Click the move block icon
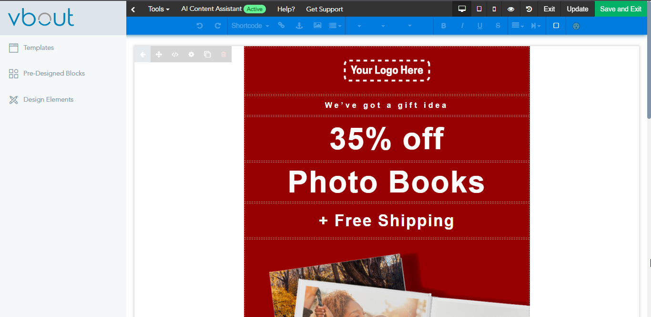Viewport: 651px width, 317px height. (159, 54)
